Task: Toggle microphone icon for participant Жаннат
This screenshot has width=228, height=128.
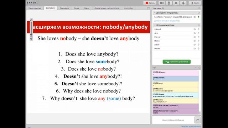Action: (x=198, y=37)
